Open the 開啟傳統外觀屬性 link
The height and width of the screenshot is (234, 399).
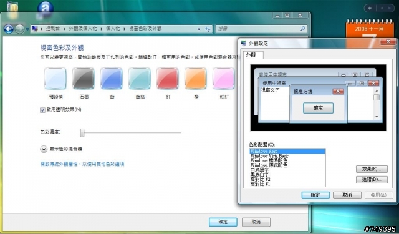82,164
